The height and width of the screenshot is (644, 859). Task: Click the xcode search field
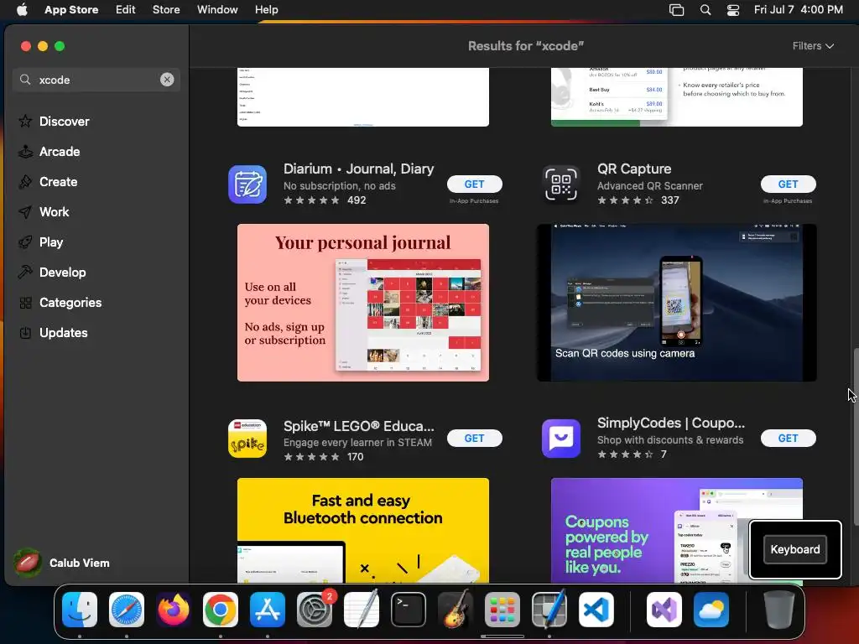(96, 80)
